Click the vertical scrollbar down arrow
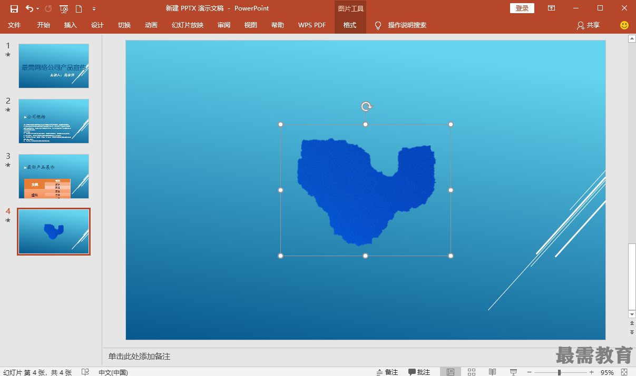Image resolution: width=636 pixels, height=376 pixels. (632, 314)
